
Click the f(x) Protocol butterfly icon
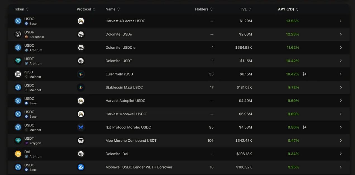click(81, 127)
